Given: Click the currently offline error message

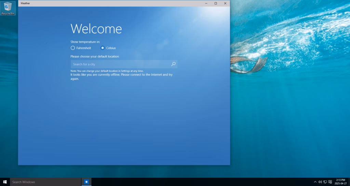Looking at the screenshot, I should pyautogui.click(x=121, y=77).
